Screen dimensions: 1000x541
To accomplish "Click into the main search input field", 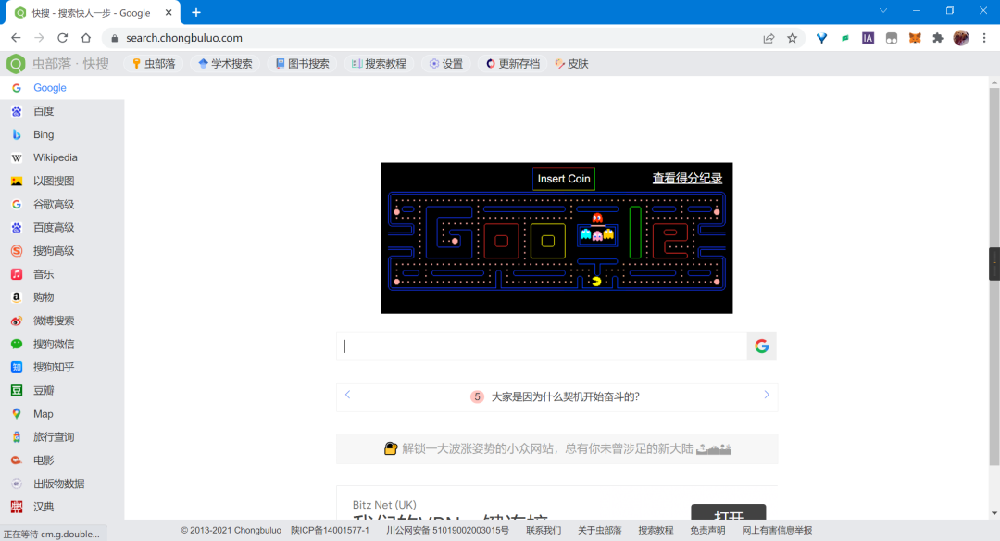I will pyautogui.click(x=542, y=346).
